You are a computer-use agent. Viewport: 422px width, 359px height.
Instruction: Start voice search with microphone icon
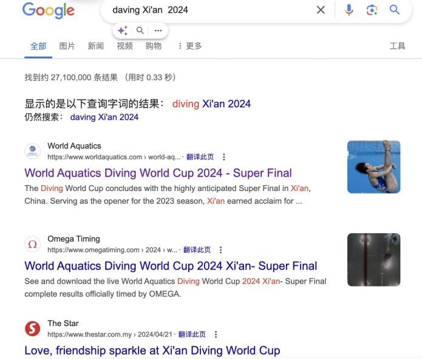point(349,10)
